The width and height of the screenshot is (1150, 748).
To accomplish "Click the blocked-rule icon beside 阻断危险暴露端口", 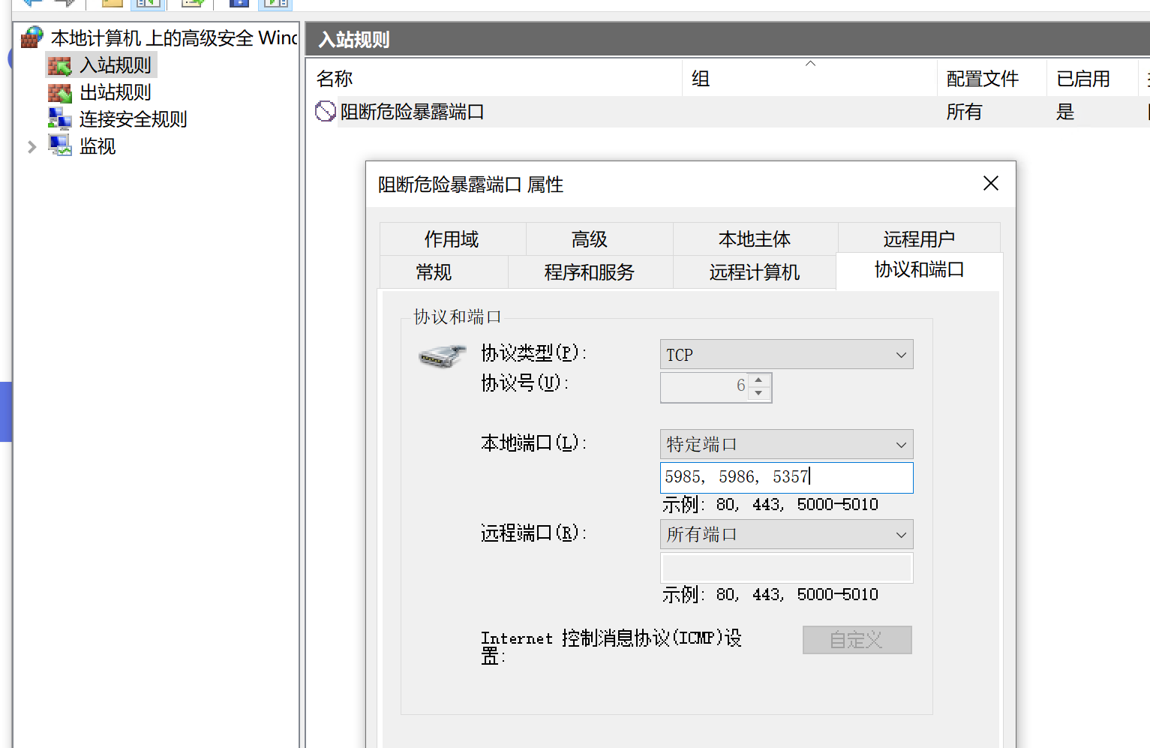I will (x=325, y=111).
